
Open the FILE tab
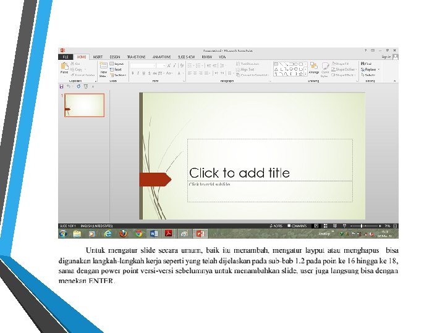66,57
